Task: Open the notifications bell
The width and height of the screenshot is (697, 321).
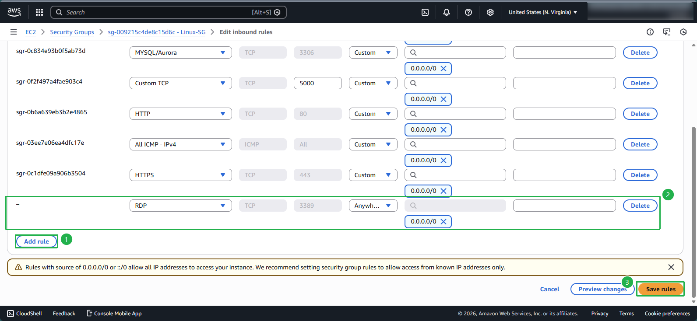Action: [447, 12]
